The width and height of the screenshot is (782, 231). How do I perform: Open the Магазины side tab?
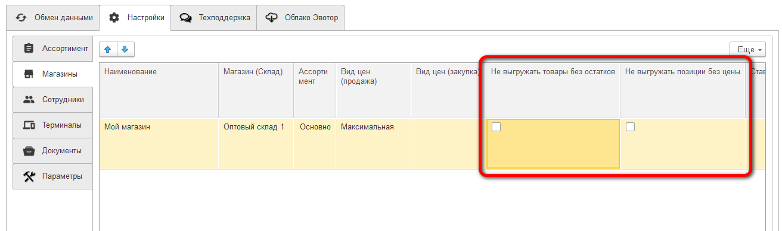click(x=52, y=74)
